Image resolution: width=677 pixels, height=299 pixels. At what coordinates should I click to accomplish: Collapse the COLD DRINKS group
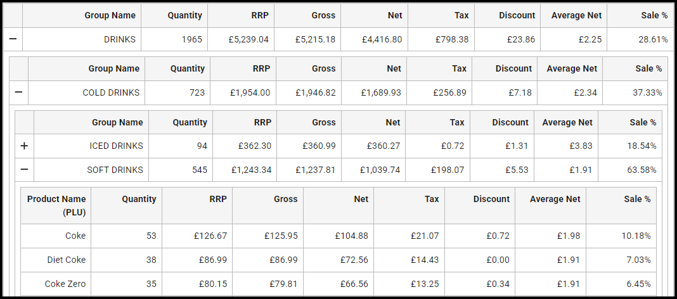tap(18, 92)
